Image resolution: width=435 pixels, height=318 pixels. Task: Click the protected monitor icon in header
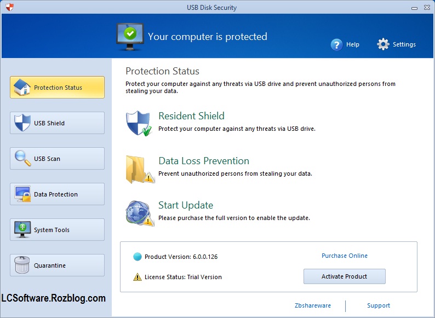[x=130, y=37]
